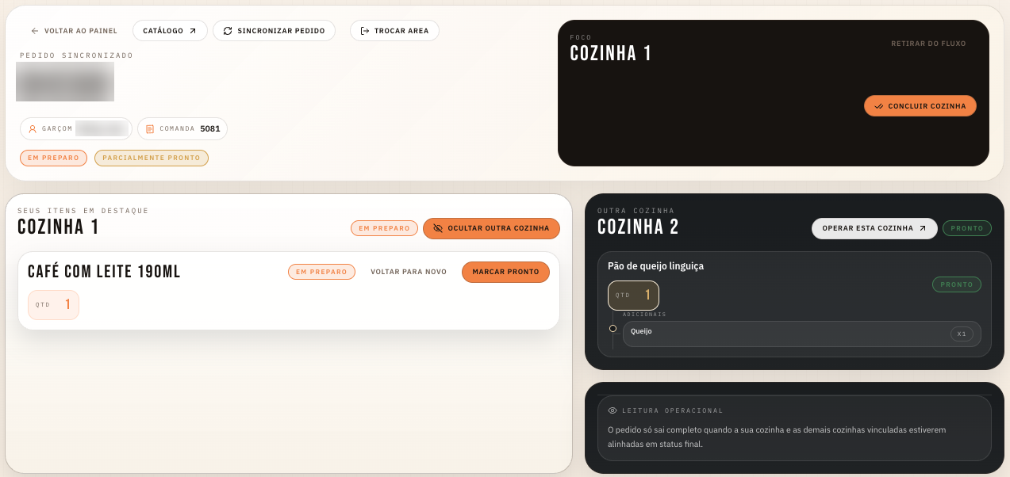Screen dimensions: 1010x477
Task: Click the back arrow icon beside Voltar ao Painel
Action: [x=34, y=31]
